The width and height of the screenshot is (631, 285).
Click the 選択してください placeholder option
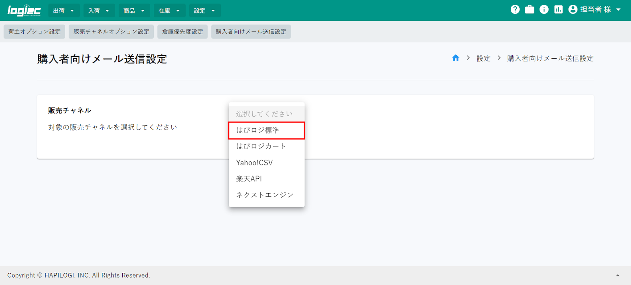267,114
